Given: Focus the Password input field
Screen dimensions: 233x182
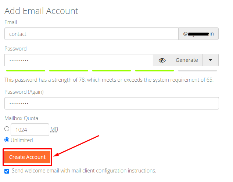Looking at the screenshot, I should click(x=79, y=60).
